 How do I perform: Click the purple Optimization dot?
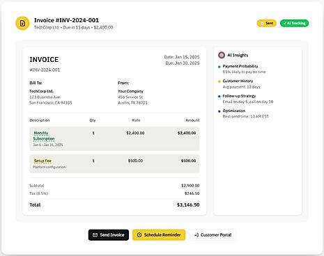(x=219, y=111)
